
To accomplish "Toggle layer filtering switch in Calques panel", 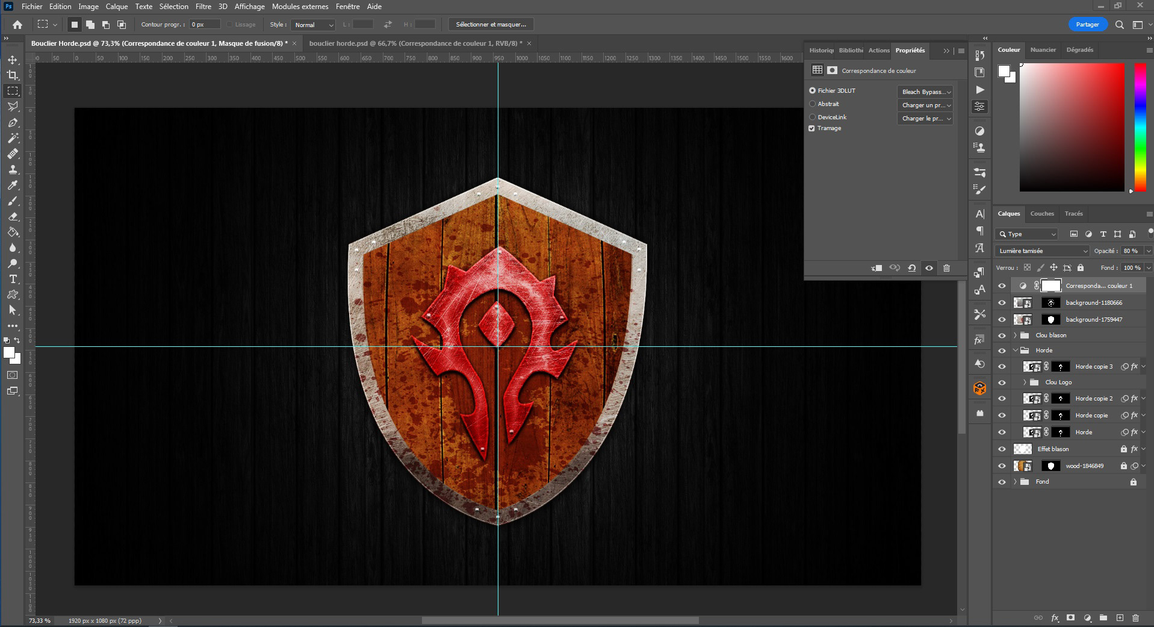I will point(1150,232).
